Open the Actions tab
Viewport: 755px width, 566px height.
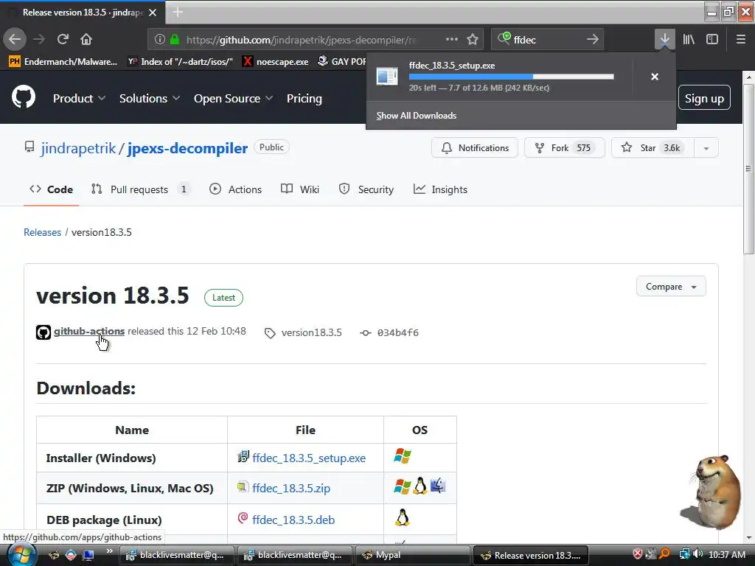(x=235, y=189)
